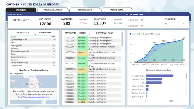The image size is (194, 109).
Task: Click patient ID 1200000031
Action: click(x=70, y=102)
